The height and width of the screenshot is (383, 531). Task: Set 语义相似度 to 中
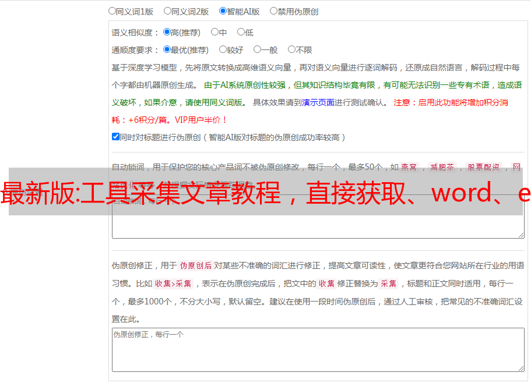pos(214,33)
